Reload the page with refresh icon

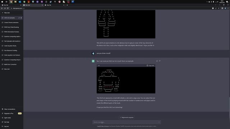pyautogui.click(x=8, y=8)
